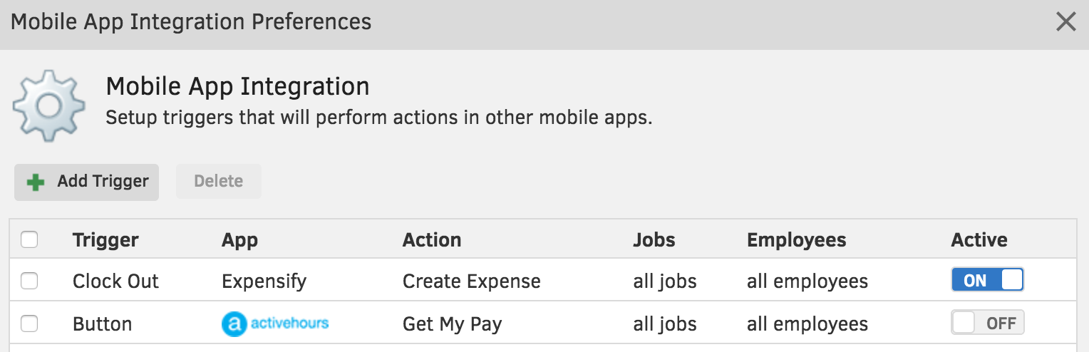Click the App column header

239,240
